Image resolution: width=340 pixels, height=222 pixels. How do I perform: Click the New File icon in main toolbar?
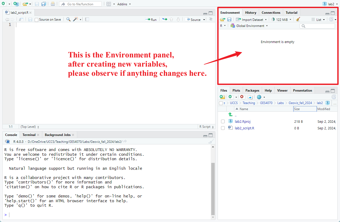[4, 4]
